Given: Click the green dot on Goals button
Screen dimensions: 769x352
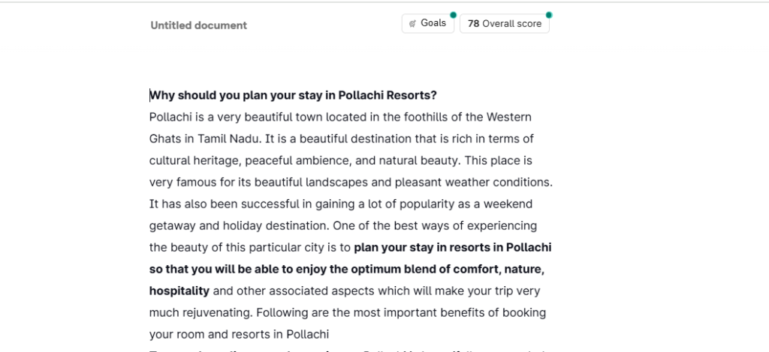Looking at the screenshot, I should (x=452, y=14).
